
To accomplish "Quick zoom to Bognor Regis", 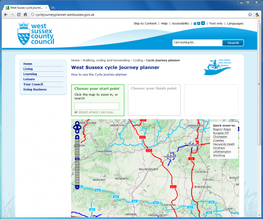I will (x=222, y=129).
